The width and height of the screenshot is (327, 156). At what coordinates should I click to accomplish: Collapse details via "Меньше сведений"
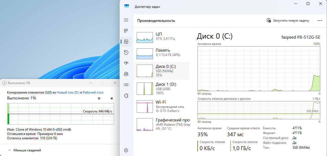(25, 150)
